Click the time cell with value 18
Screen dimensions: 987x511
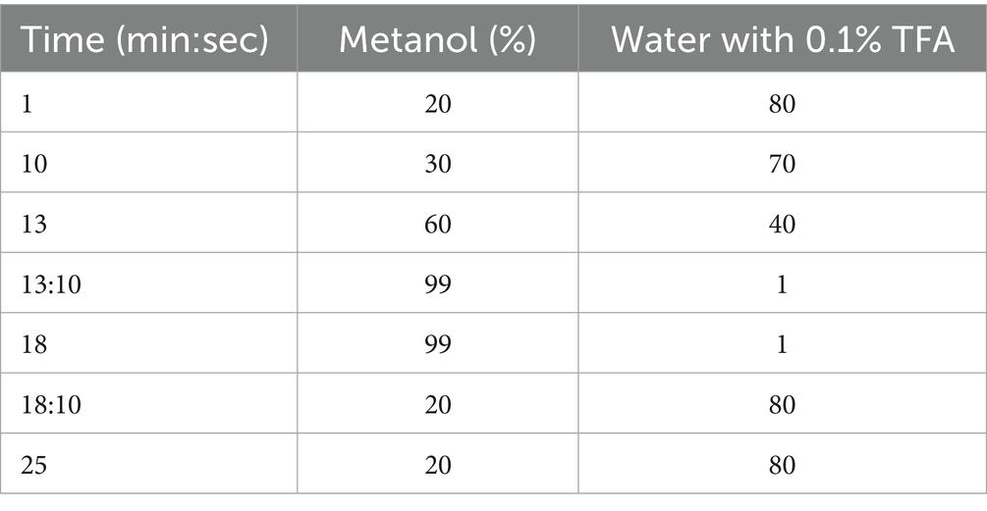click(34, 343)
